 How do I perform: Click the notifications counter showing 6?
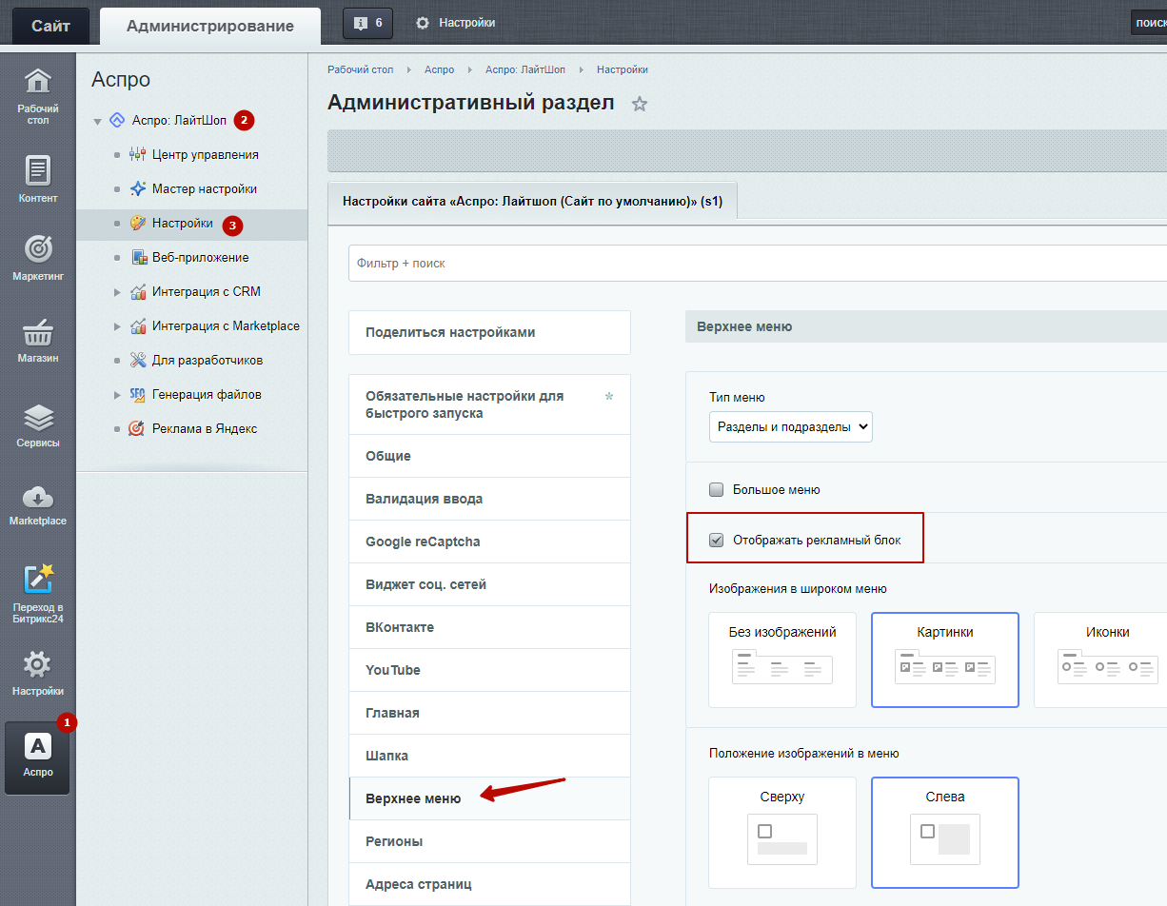click(367, 23)
